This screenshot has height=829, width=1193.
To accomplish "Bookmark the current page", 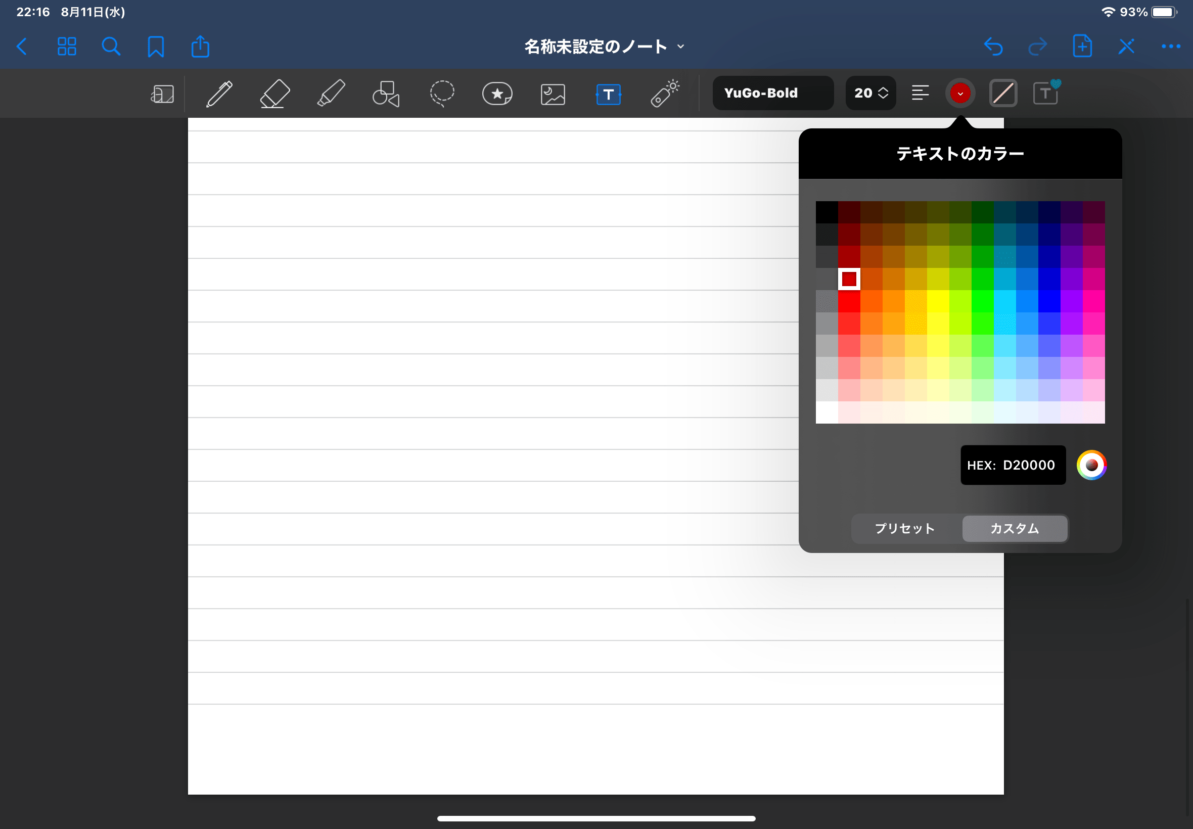I will click(155, 47).
